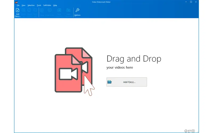Minimize the Video Watermark Maker window

tap(186, 2)
